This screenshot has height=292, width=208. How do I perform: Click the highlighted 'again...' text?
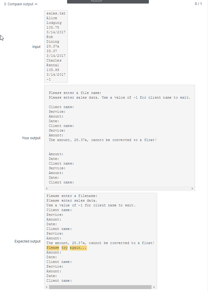(78, 248)
